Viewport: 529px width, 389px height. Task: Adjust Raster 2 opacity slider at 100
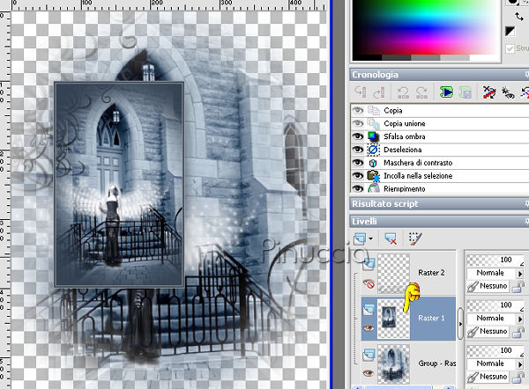[x=495, y=260]
